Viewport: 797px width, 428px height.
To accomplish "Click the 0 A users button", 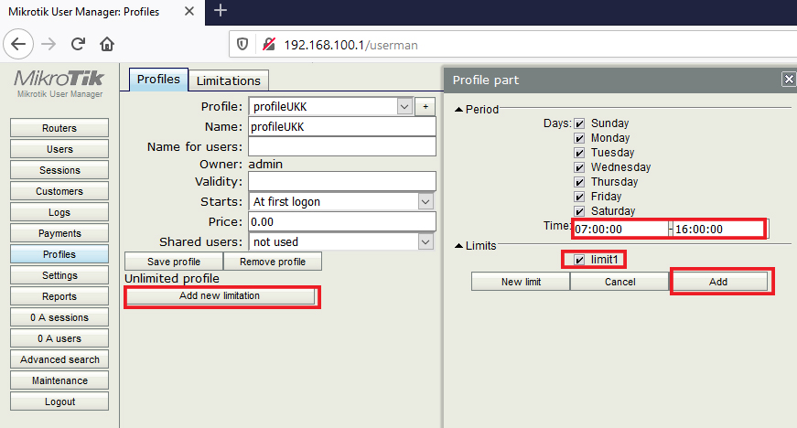I will 59,338.
